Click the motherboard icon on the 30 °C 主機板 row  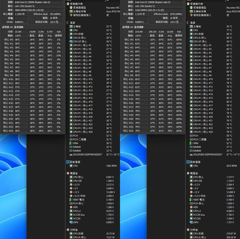191,26
